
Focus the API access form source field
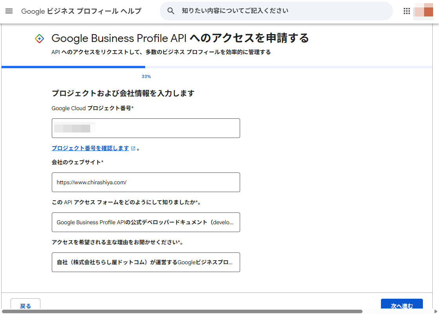point(146,222)
